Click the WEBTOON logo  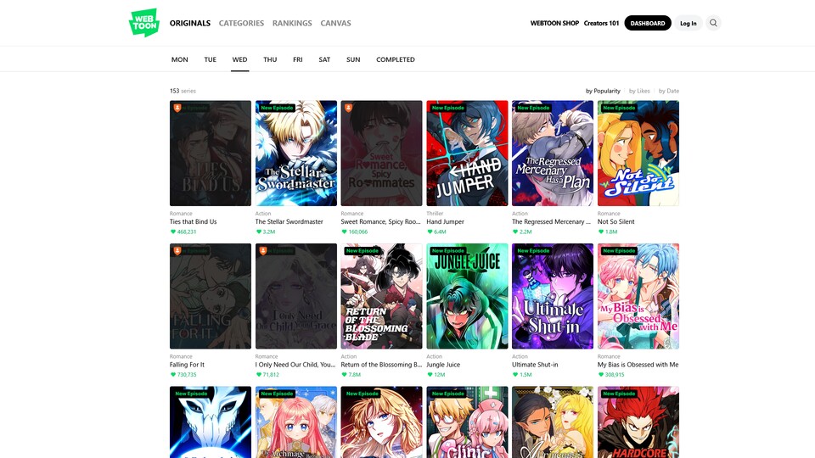click(x=144, y=23)
